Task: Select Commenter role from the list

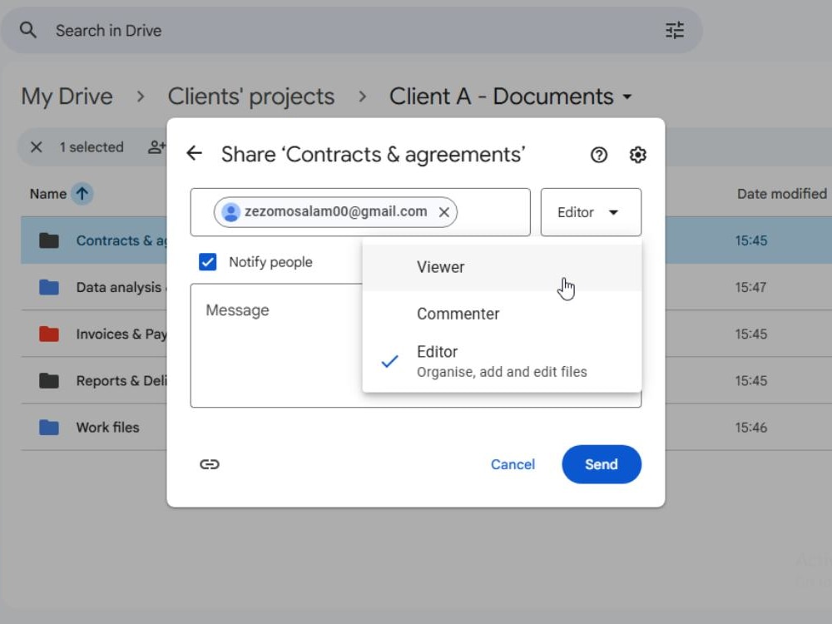Action: pyautogui.click(x=502, y=314)
